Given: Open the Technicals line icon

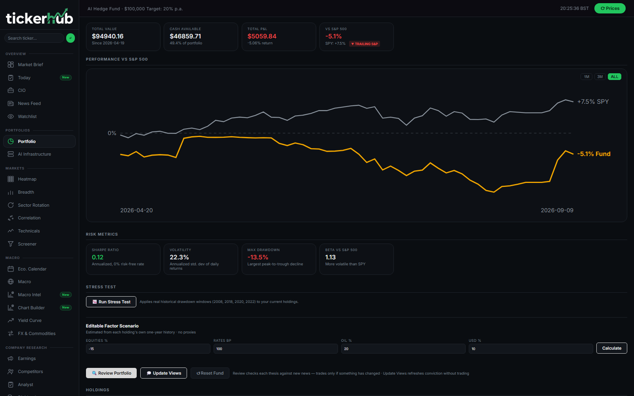Looking at the screenshot, I should 11,231.
